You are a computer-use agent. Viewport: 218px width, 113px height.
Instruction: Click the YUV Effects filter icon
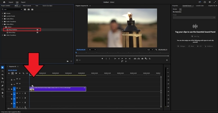pyautogui.click(x=32, y=10)
